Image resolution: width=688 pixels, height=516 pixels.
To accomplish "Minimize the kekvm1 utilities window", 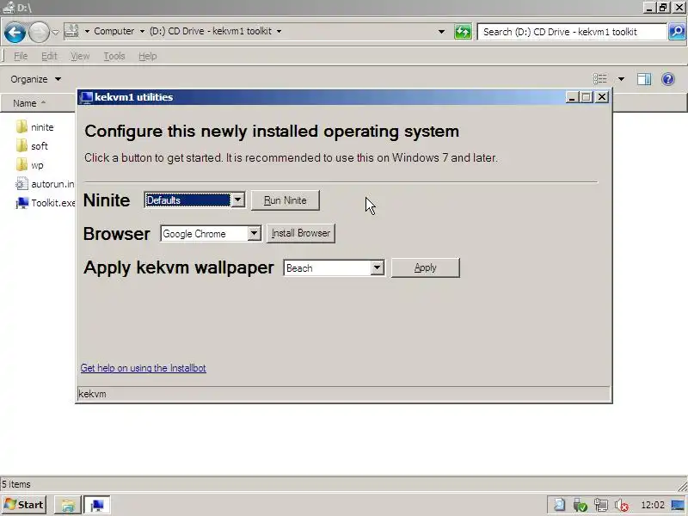I will [571, 97].
